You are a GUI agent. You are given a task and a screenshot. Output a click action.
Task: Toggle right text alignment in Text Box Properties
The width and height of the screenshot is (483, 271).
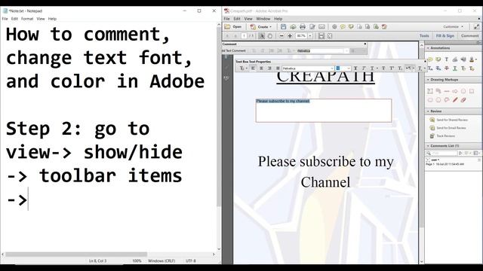[269, 69]
